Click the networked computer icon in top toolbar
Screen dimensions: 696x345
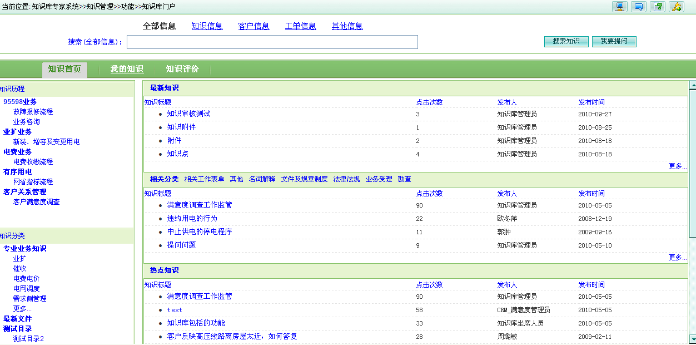[x=620, y=7]
